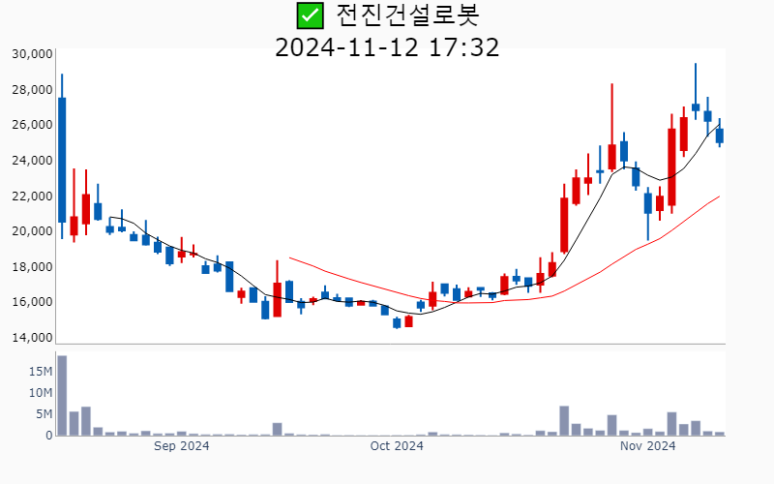This screenshot has height=484, width=774.
Task: Click the 5M volume axis label
Action: click(44, 414)
